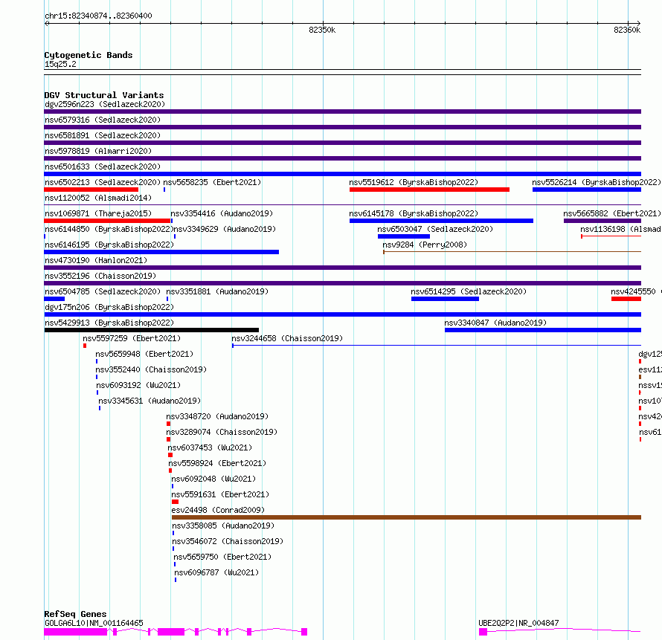The width and height of the screenshot is (662, 640).
Task: Click the red nsv5591631 (Ebert2021) marker
Action: (176, 502)
